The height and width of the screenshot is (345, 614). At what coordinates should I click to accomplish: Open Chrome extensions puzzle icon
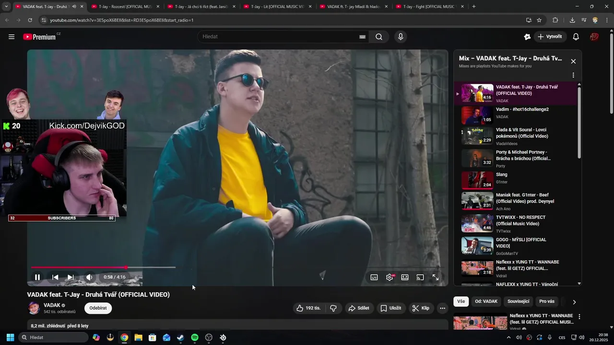(x=555, y=20)
